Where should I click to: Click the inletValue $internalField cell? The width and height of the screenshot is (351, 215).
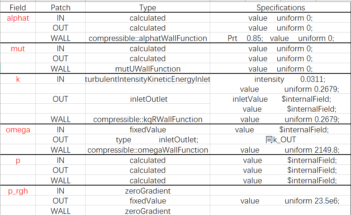pyautogui.click(x=280, y=99)
